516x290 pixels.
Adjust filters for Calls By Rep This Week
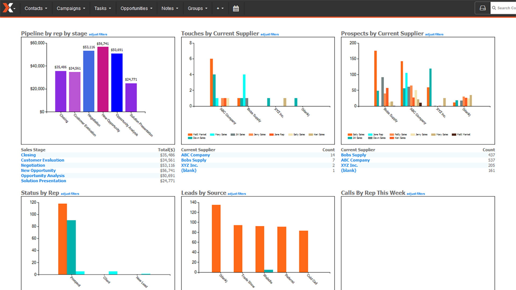click(415, 194)
